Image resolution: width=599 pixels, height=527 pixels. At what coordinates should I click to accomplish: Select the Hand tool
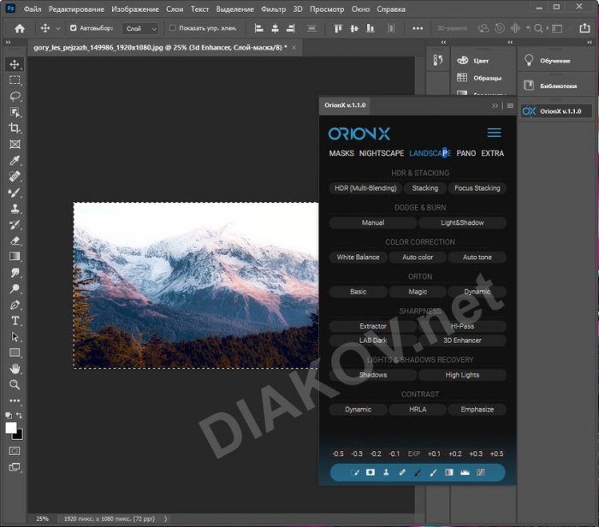tap(15, 369)
